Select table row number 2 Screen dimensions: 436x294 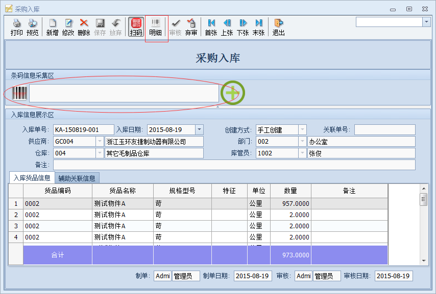[x=16, y=215]
